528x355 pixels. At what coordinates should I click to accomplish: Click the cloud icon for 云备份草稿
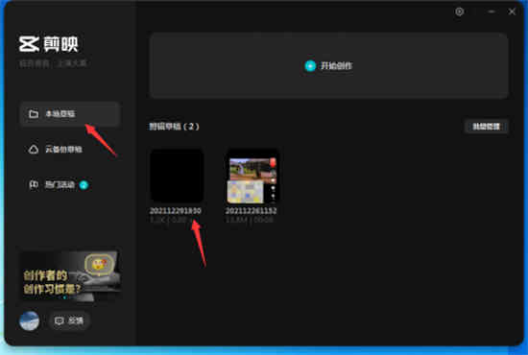pyautogui.click(x=34, y=149)
